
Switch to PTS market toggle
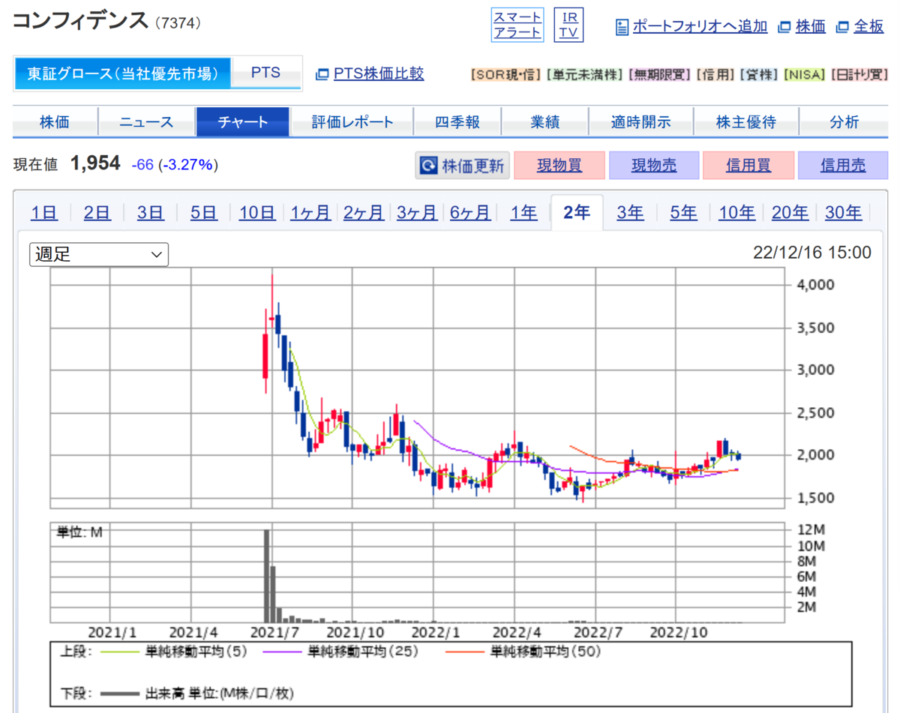265,73
